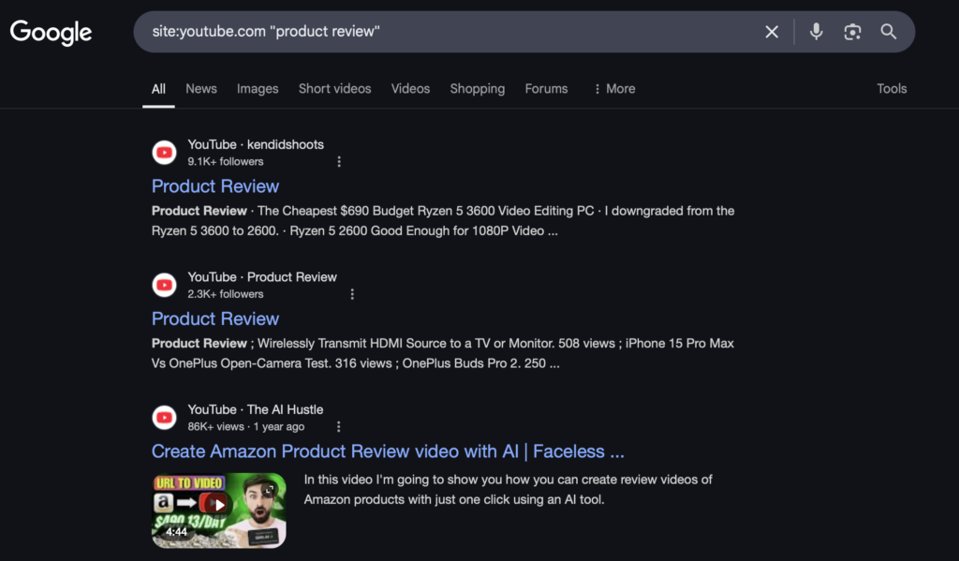Screen dimensions: 959x561
Task: Click the 'In this video I'm going' description
Action: (509, 490)
